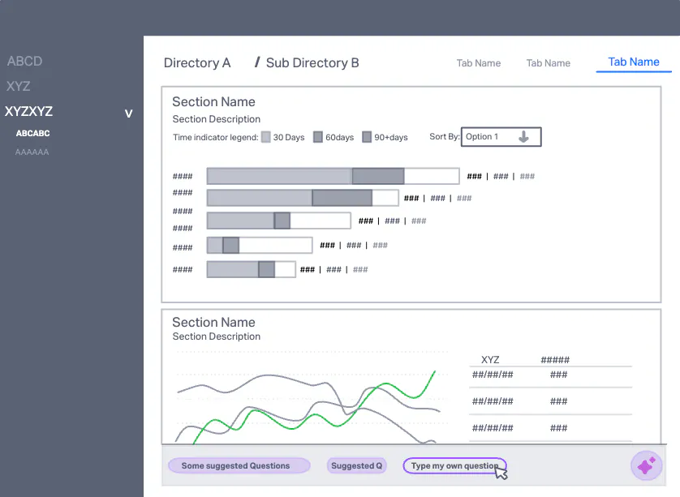Go to Sub Directory B breadcrumb
680x497 pixels.
click(312, 62)
